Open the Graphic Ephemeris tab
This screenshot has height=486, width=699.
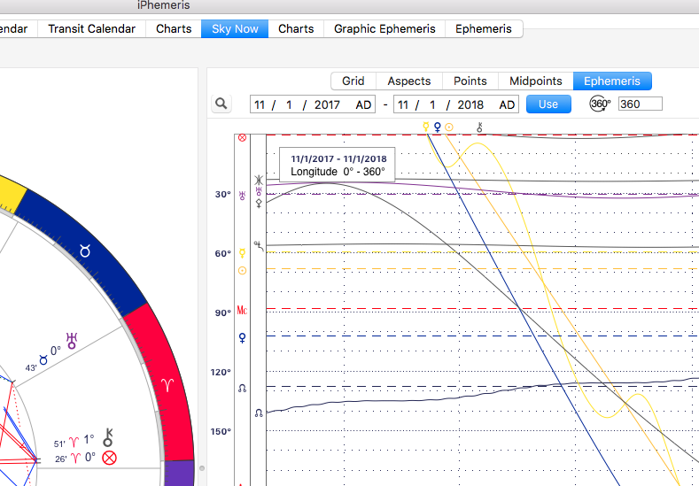coord(384,29)
